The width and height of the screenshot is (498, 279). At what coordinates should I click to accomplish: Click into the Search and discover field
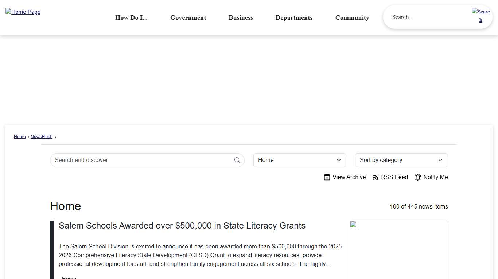coord(142,160)
